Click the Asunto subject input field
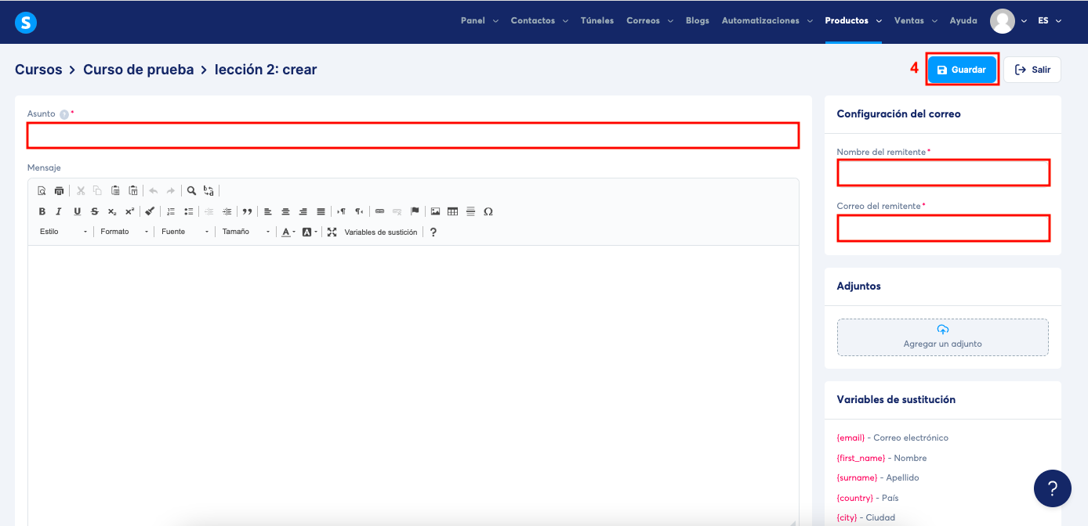This screenshot has width=1088, height=526. (413, 135)
